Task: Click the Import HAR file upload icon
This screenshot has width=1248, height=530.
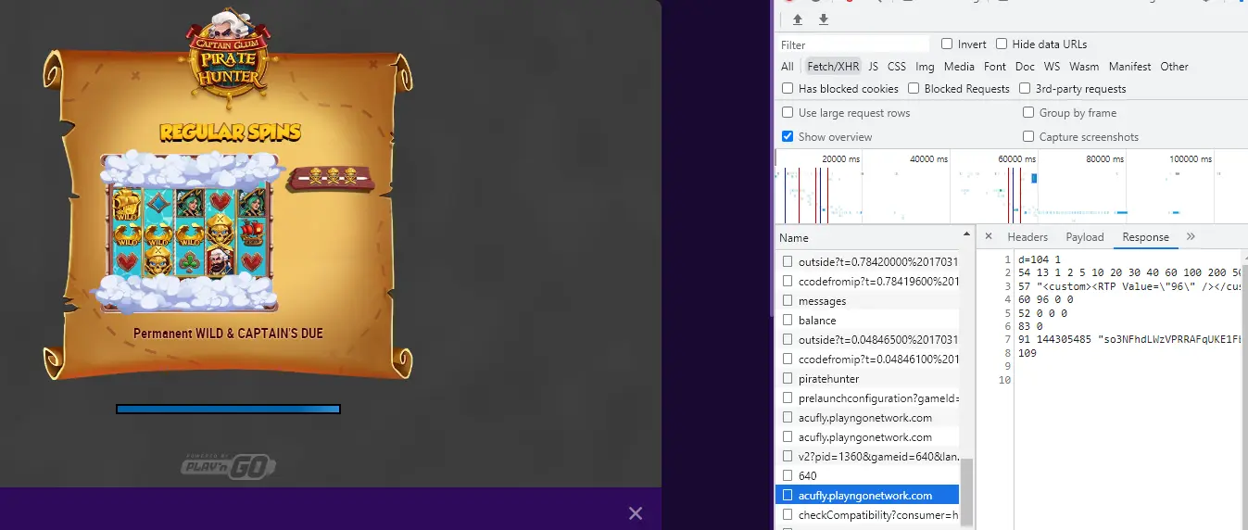Action: pyautogui.click(x=798, y=19)
